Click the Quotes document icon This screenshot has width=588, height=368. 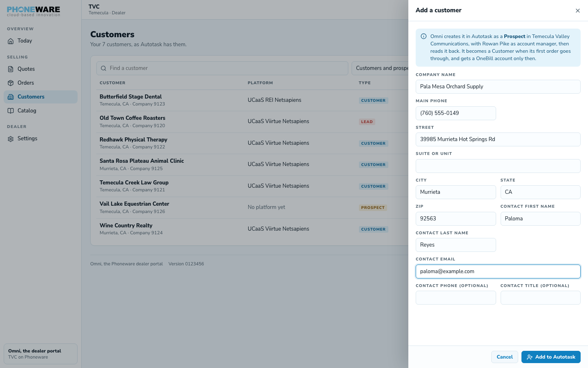[x=11, y=69]
